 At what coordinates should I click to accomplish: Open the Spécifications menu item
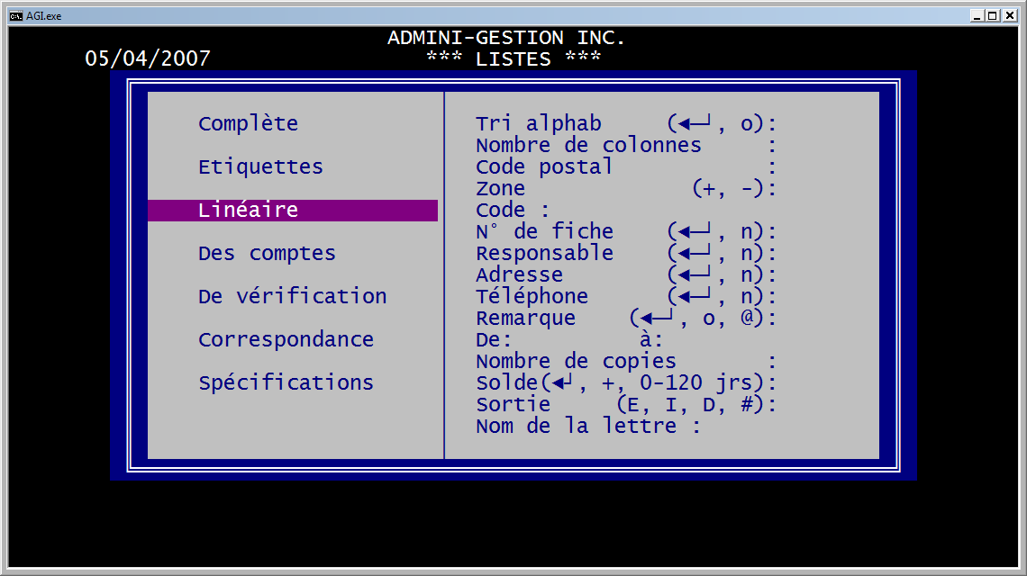(286, 382)
